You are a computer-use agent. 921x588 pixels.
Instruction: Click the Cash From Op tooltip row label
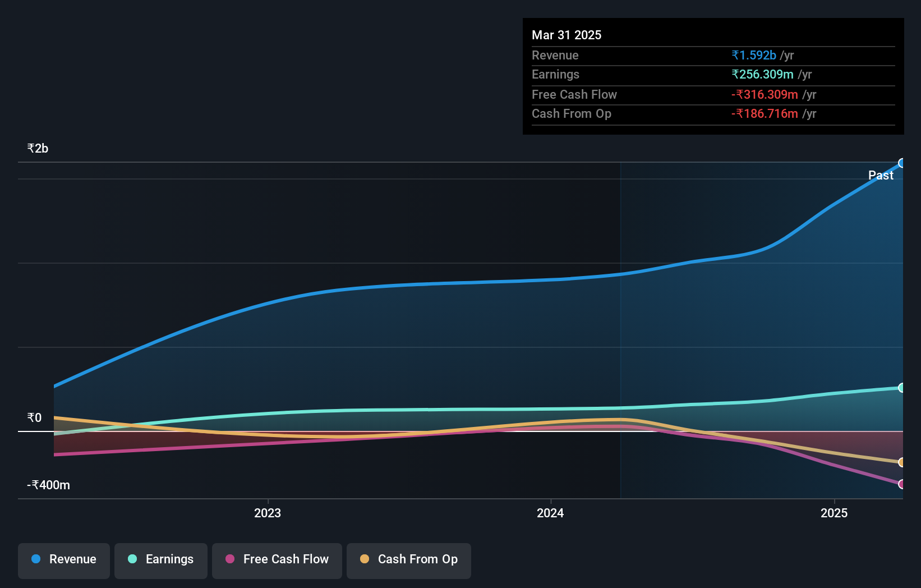click(x=572, y=113)
